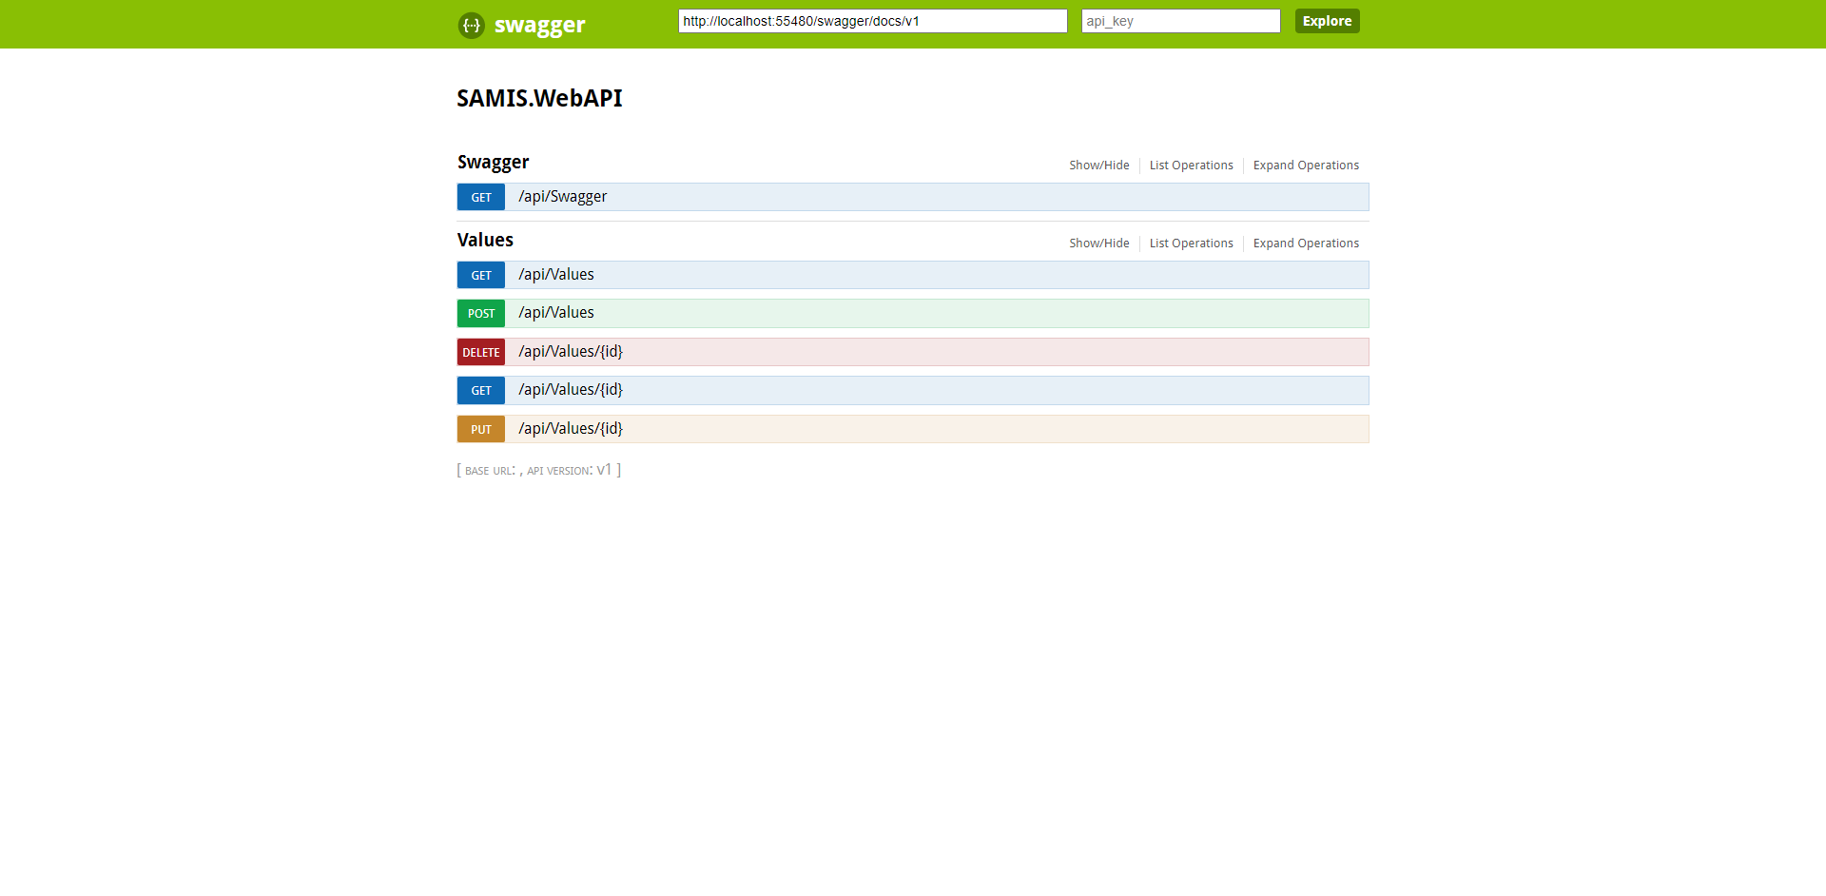
Task: Click Expand Operations for the Swagger section
Action: coord(1306,166)
